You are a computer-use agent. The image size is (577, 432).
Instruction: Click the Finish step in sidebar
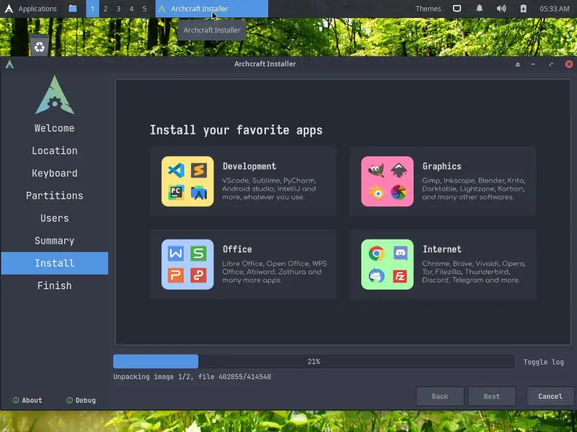55,285
